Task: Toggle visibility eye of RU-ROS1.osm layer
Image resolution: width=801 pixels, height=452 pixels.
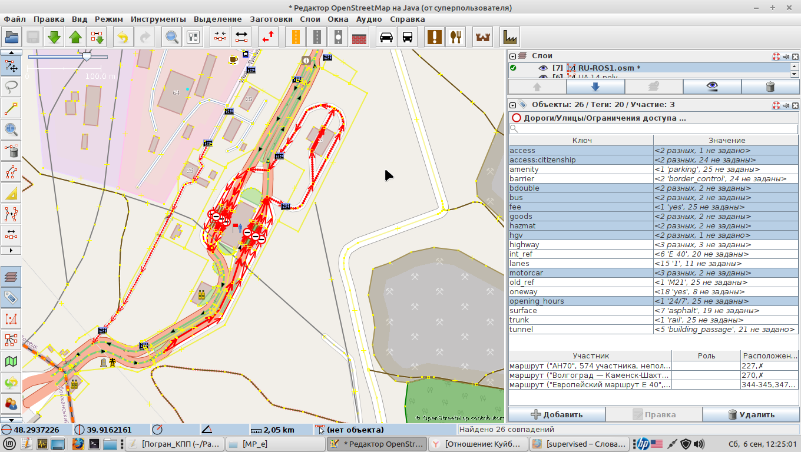Action: [x=543, y=68]
